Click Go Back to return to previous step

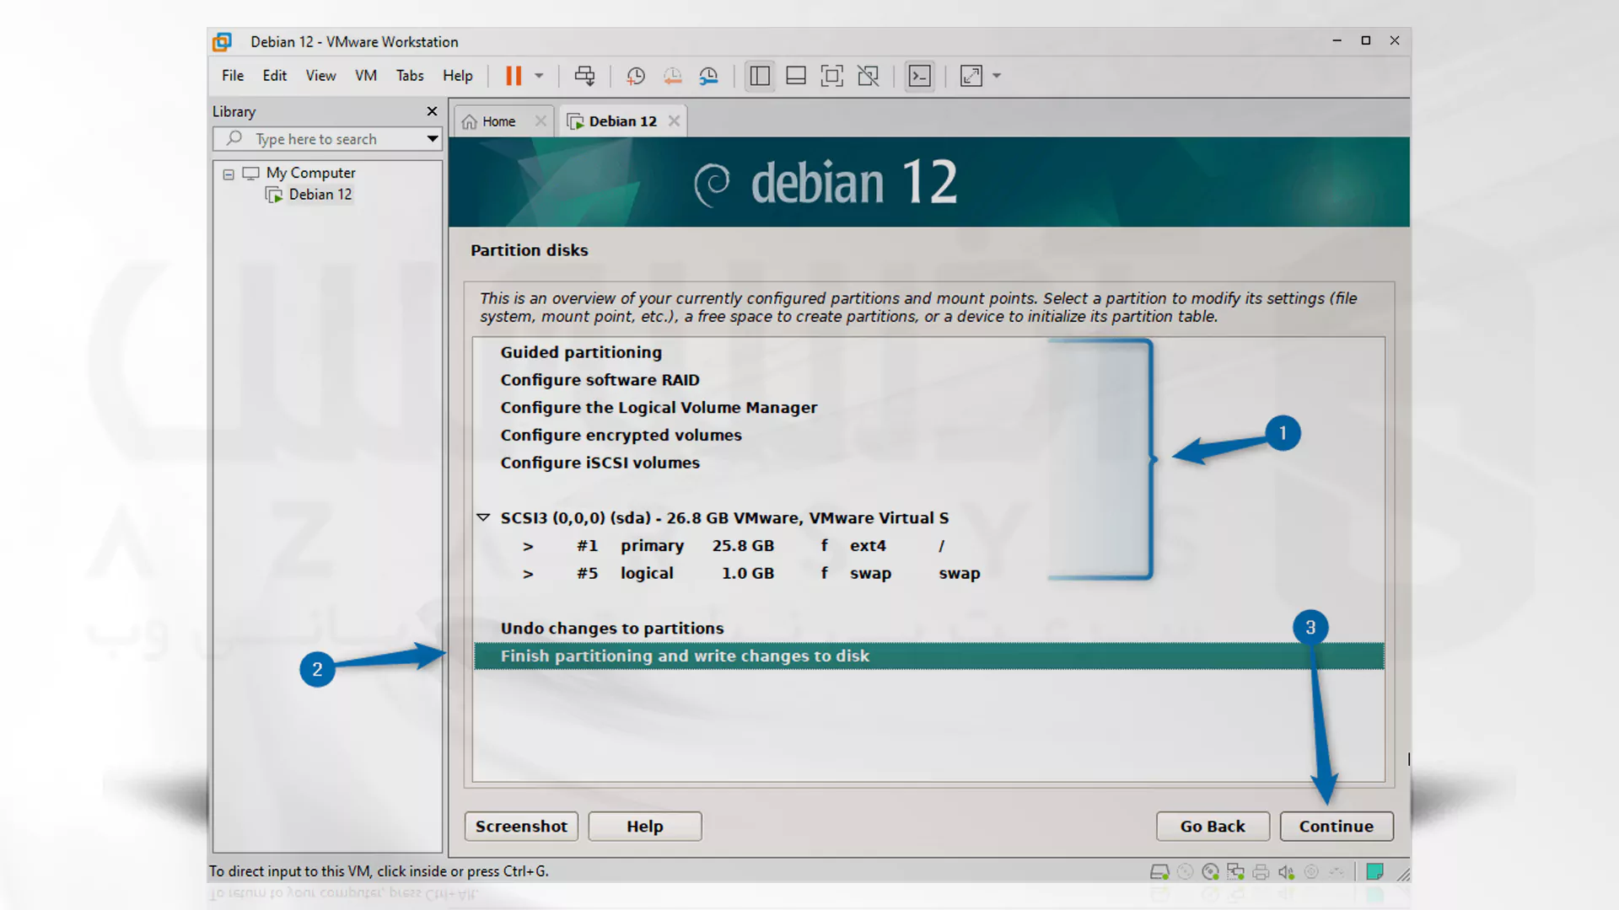tap(1213, 826)
